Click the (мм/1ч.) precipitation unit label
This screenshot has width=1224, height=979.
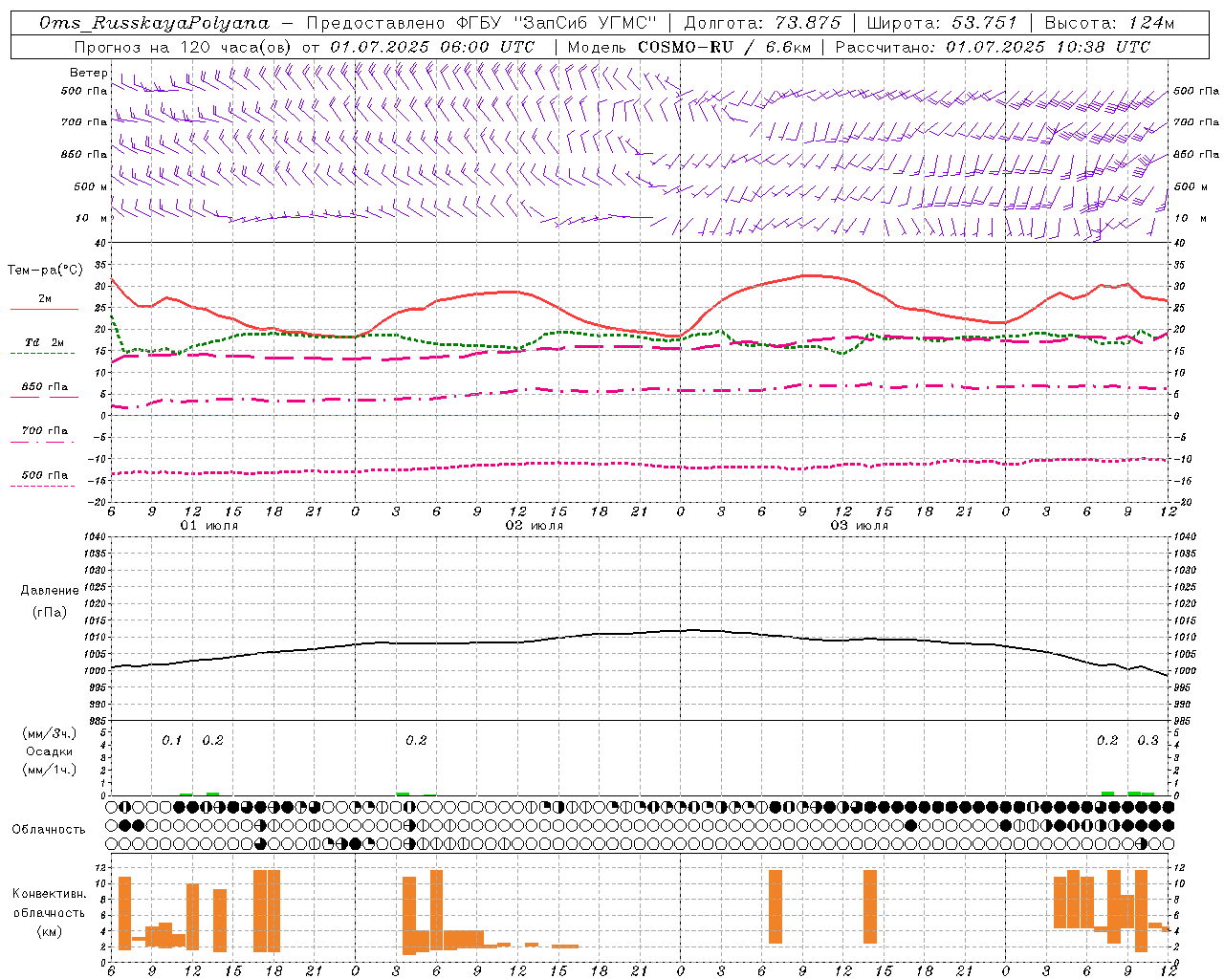pyautogui.click(x=50, y=770)
